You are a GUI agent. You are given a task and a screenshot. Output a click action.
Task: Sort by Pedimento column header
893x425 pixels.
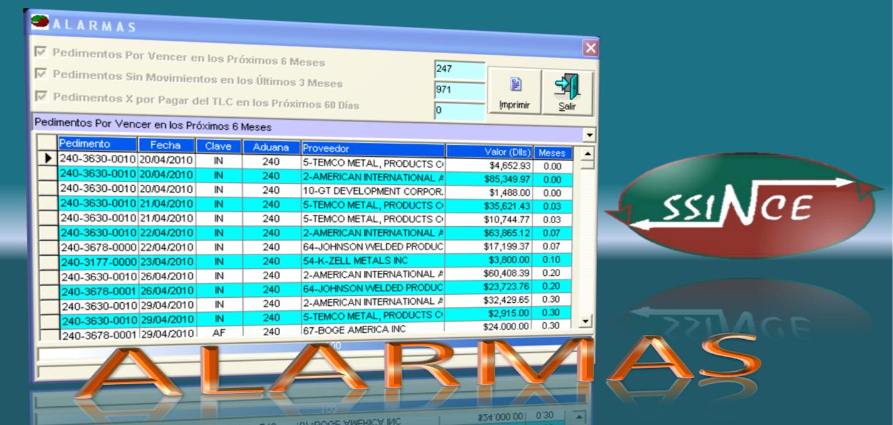(97, 144)
